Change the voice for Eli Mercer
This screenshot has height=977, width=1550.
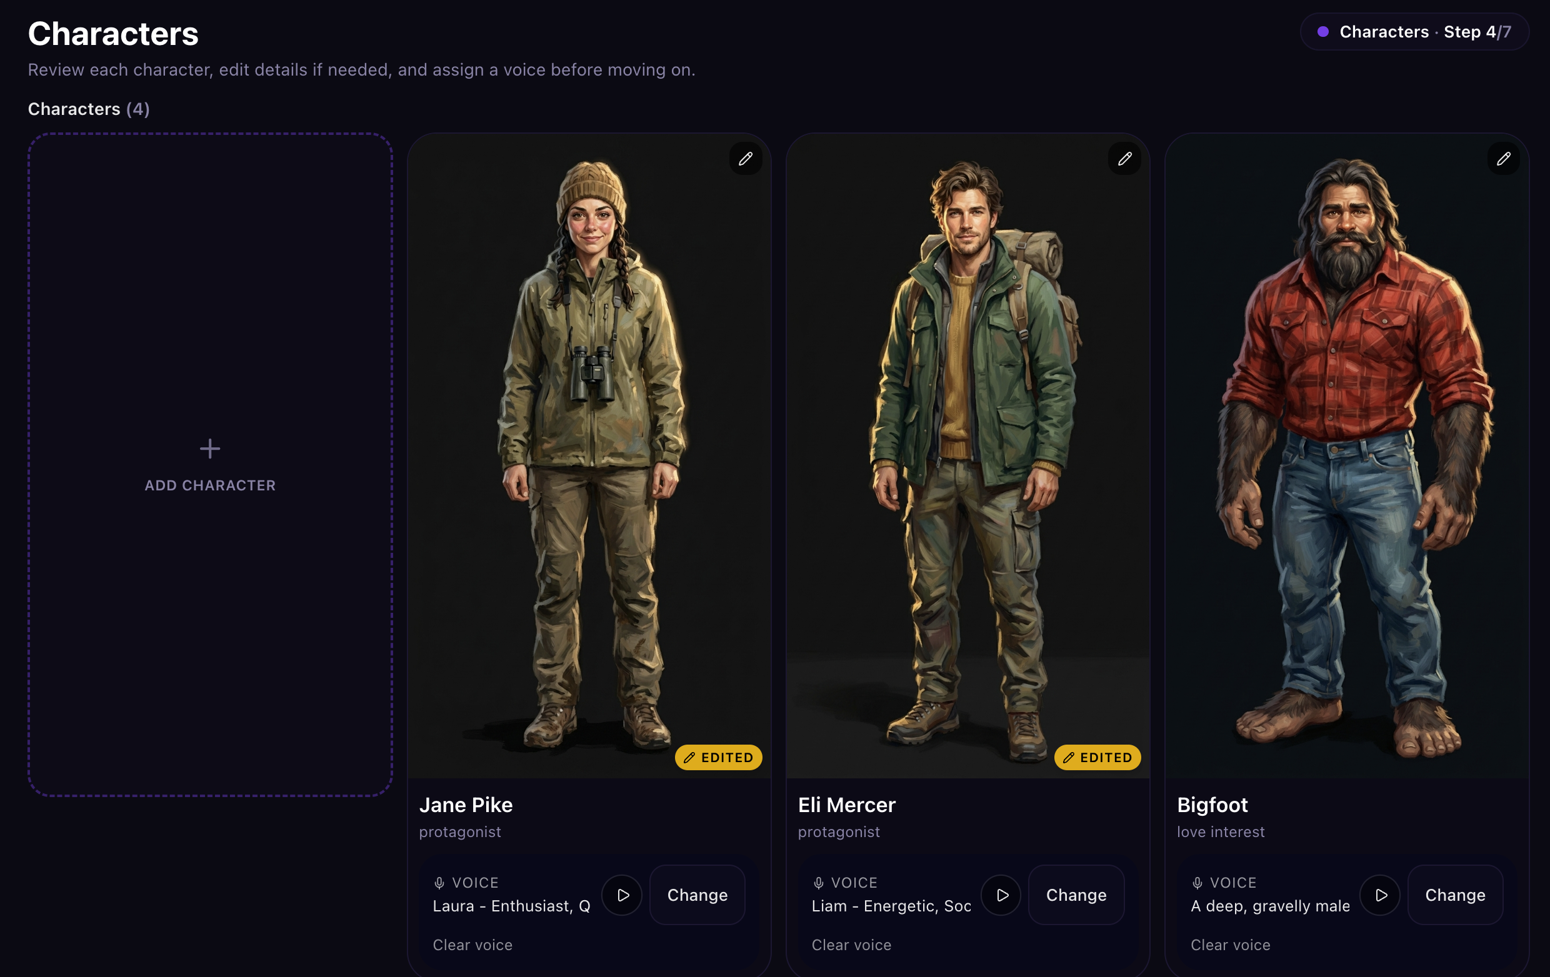[x=1076, y=895]
